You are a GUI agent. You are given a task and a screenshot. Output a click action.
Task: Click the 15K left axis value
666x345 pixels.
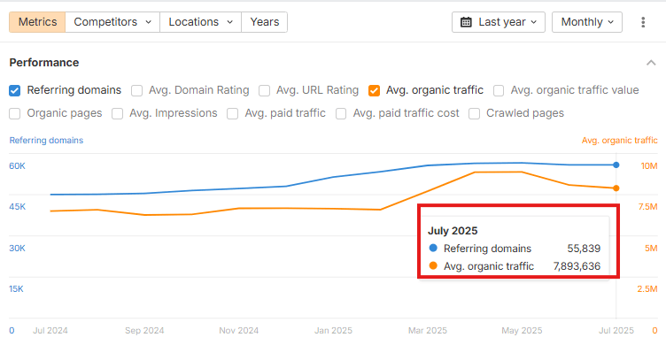(16, 289)
